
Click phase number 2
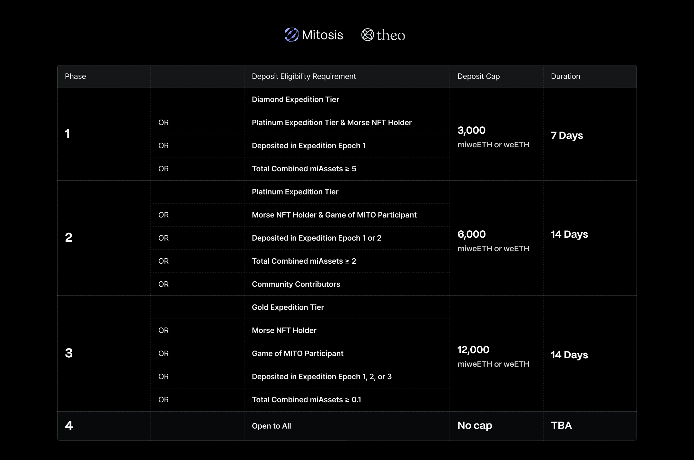[x=68, y=238]
